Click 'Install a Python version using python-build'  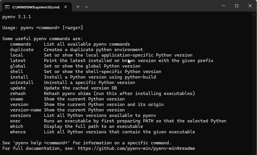point(100,77)
